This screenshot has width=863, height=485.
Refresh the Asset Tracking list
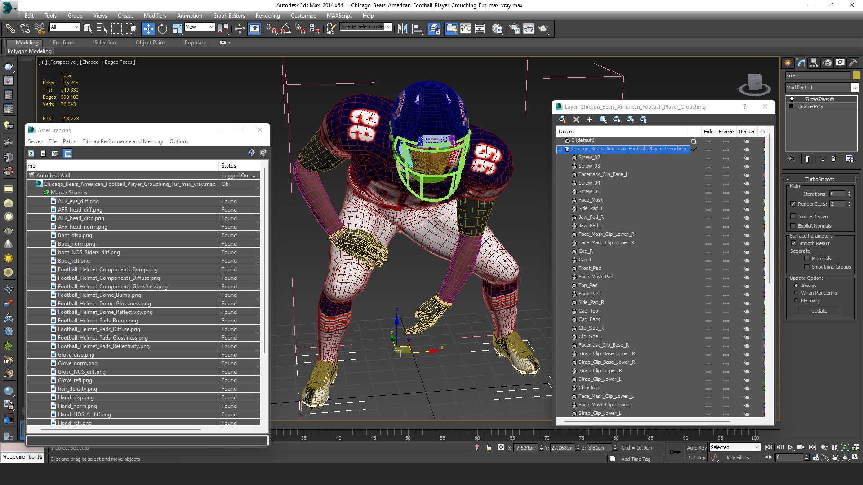(x=31, y=154)
